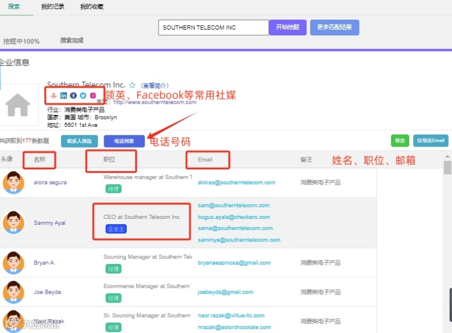Click the 消费类电子产品 note in Joe Beyda's row
The width and height of the screenshot is (452, 333).
click(320, 292)
